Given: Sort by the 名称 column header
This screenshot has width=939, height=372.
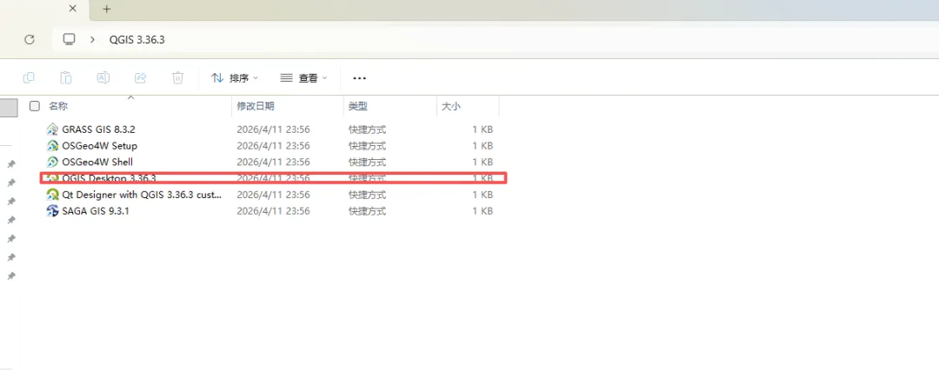Looking at the screenshot, I should (x=58, y=106).
